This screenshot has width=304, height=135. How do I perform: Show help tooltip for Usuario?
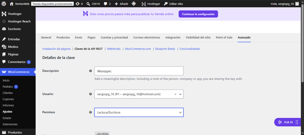click(90, 94)
